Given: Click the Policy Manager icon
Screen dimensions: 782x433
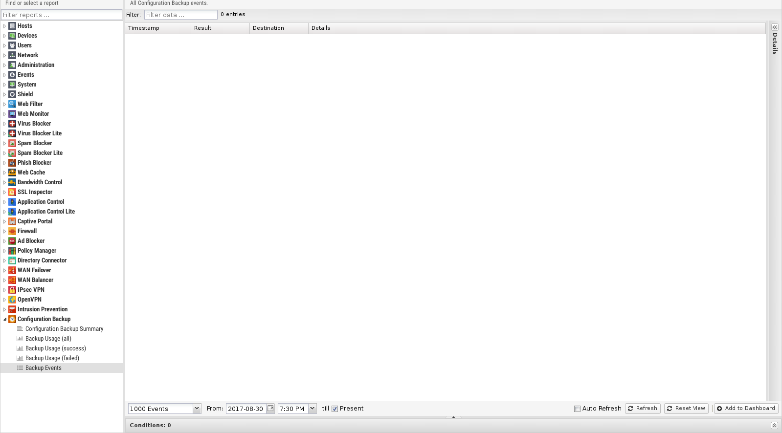Looking at the screenshot, I should (12, 251).
